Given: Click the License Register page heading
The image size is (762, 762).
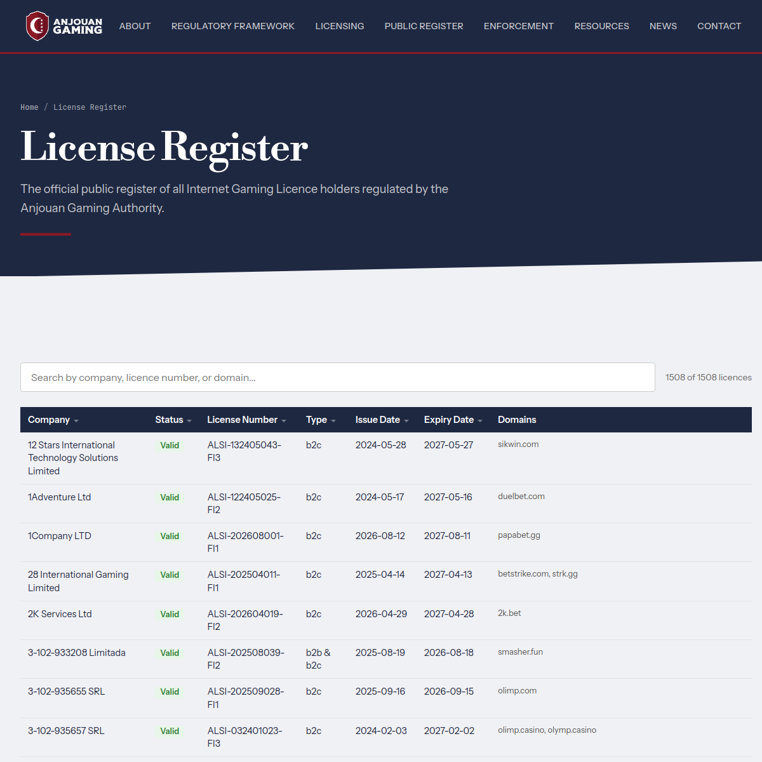Looking at the screenshot, I should [x=164, y=147].
